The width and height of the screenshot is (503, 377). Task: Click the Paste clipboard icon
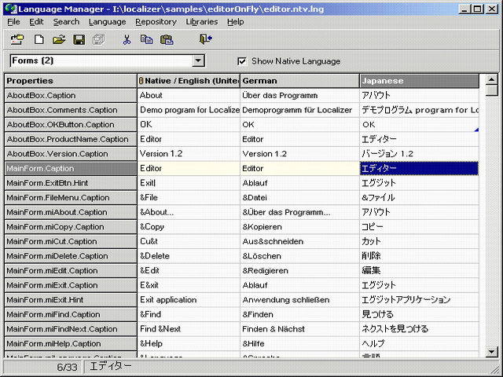tap(167, 39)
